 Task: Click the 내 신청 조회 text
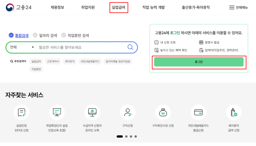click(x=168, y=42)
